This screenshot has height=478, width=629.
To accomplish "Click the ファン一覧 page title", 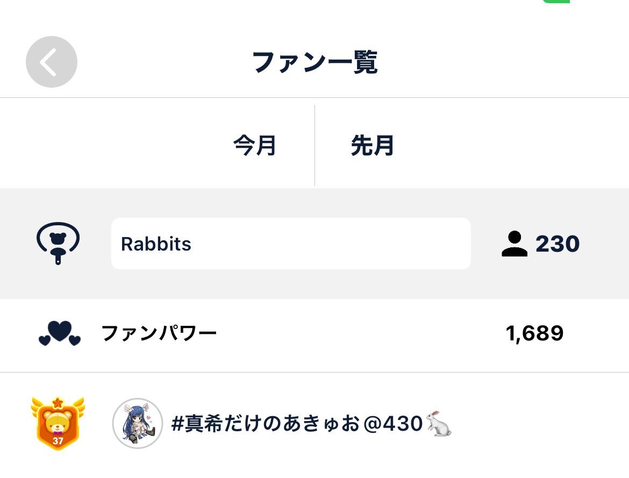I will [315, 62].
